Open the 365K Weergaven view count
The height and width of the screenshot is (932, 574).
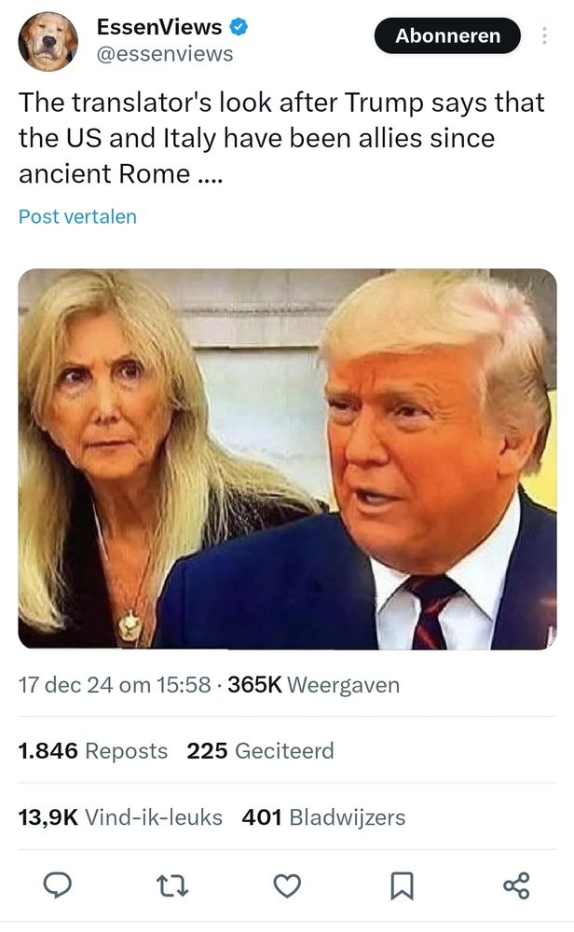point(314,685)
